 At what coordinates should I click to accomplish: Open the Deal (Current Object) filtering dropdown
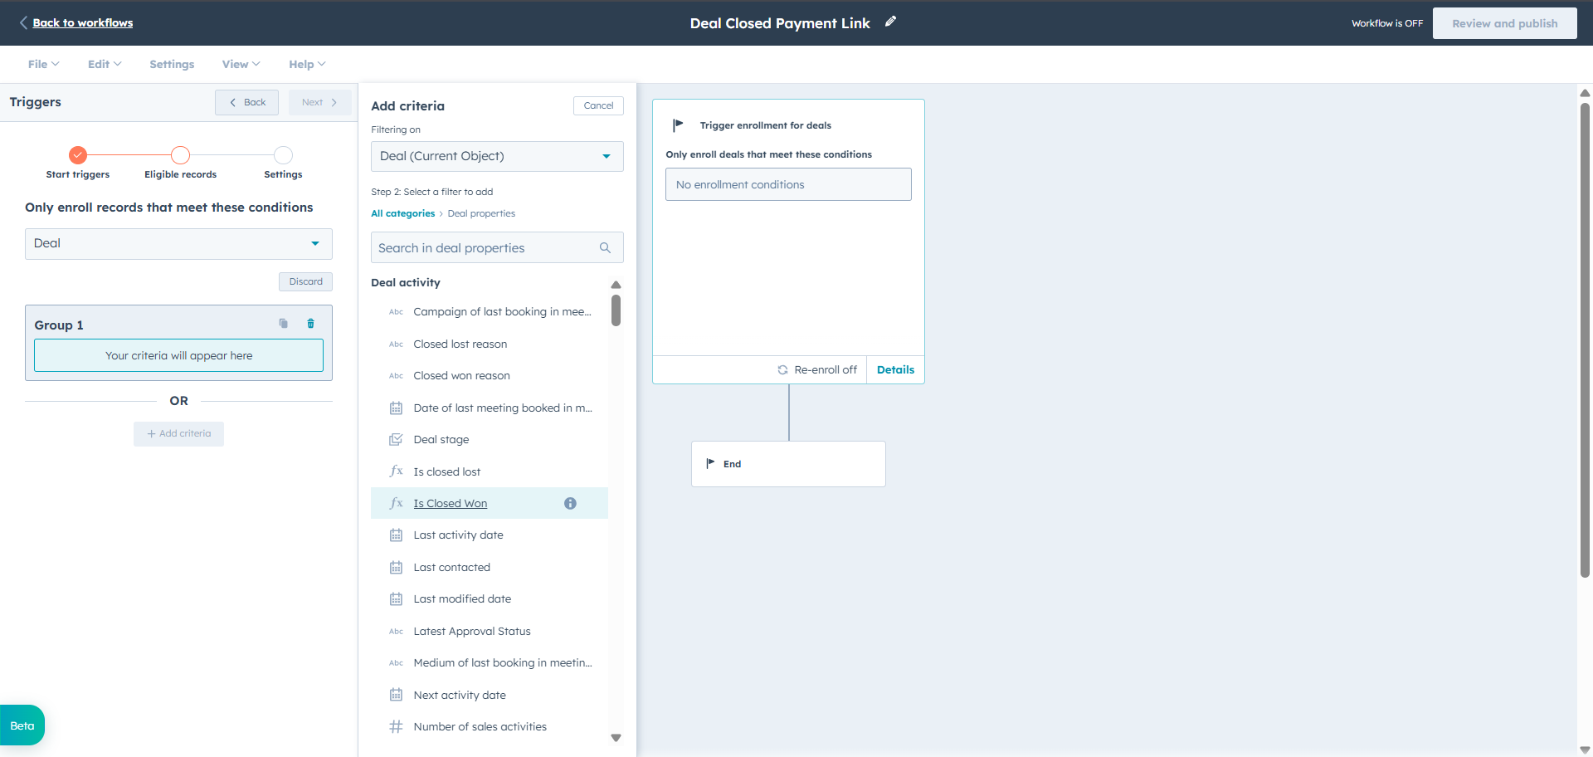(x=497, y=156)
